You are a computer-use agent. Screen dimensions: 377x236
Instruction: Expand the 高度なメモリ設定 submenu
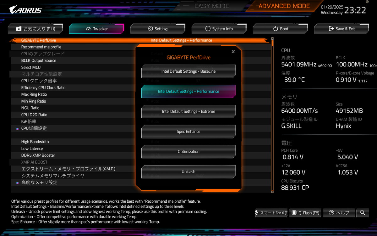click(39, 183)
